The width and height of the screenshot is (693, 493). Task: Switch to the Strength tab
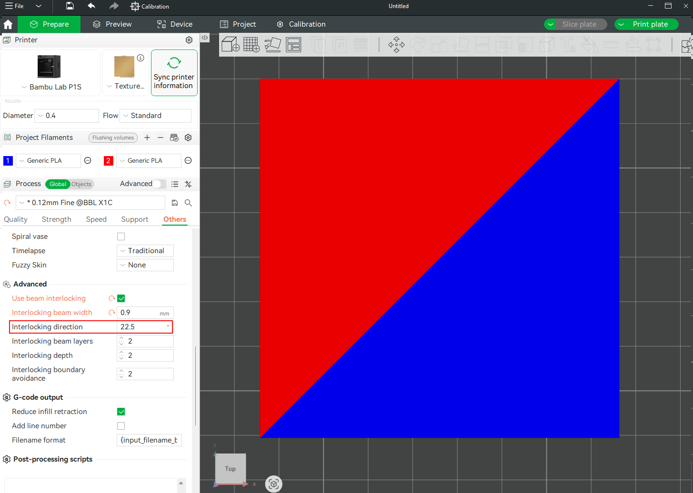click(x=56, y=219)
